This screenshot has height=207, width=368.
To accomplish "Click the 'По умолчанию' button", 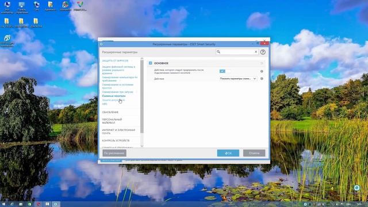I will coord(114,153).
